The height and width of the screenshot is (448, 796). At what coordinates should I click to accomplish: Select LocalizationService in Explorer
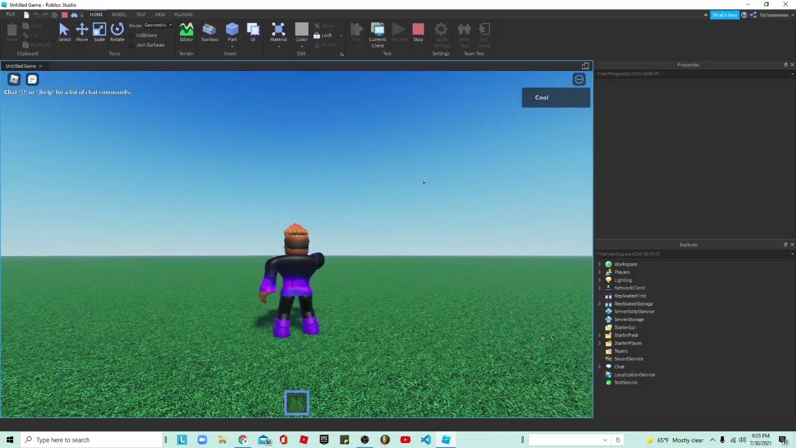(634, 375)
